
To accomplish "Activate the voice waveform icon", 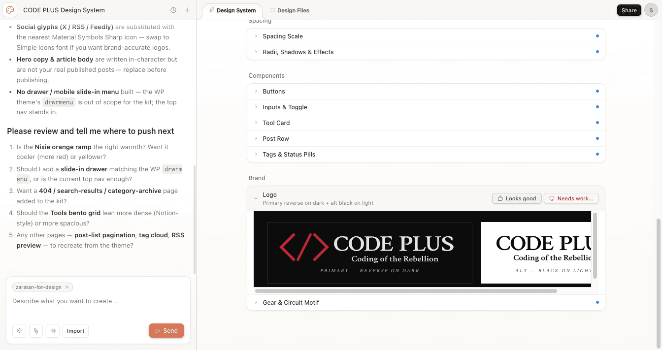I will click(x=53, y=331).
